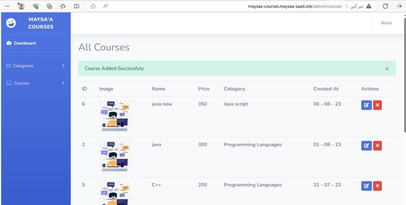The height and width of the screenshot is (205, 406).
Task: Go forward with the arrow icon
Action: point(399,6)
